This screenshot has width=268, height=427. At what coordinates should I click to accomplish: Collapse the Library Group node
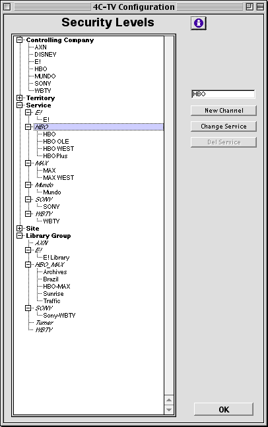coord(19,235)
